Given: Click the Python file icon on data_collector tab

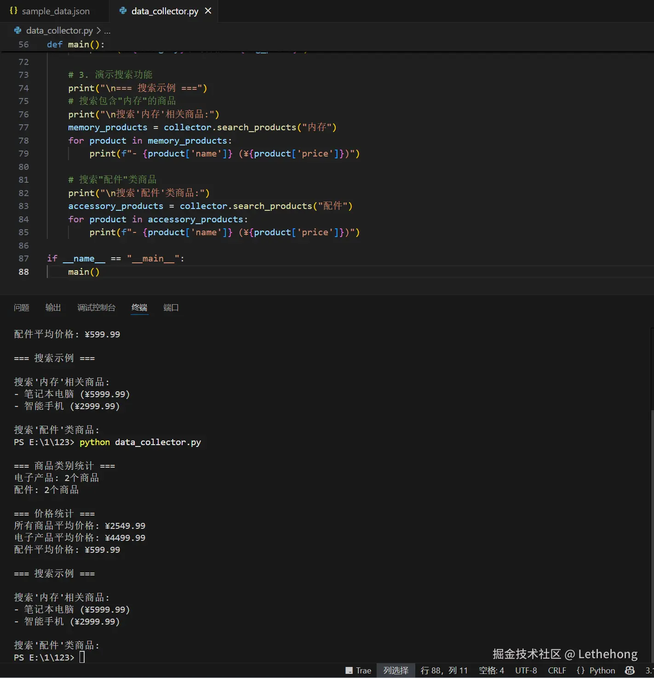Looking at the screenshot, I should [123, 11].
